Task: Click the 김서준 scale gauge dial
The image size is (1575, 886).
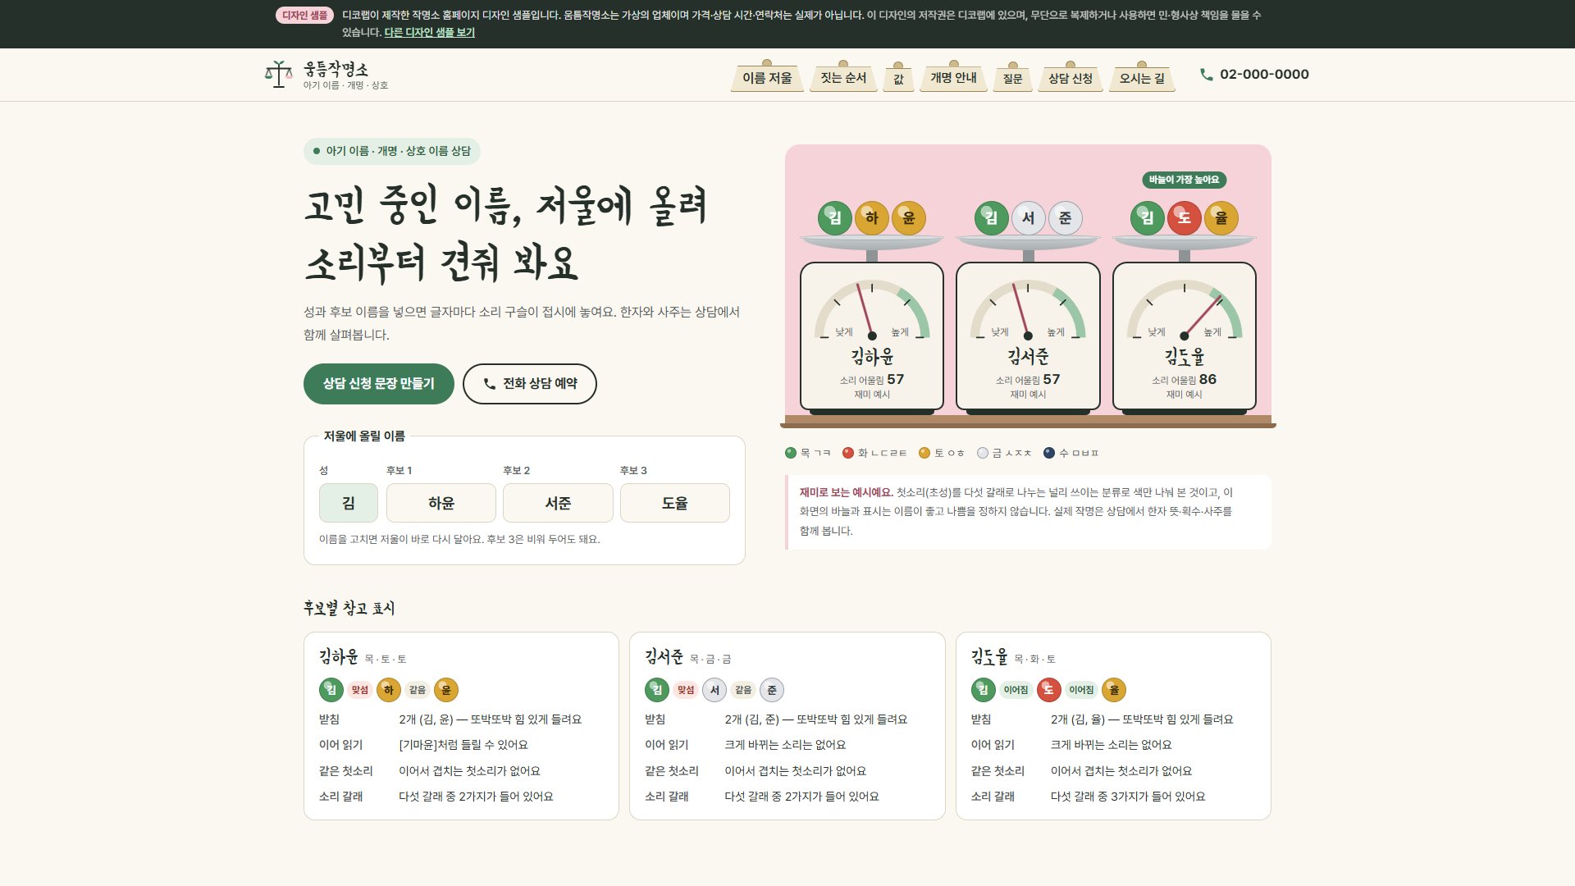Action: tap(1028, 310)
